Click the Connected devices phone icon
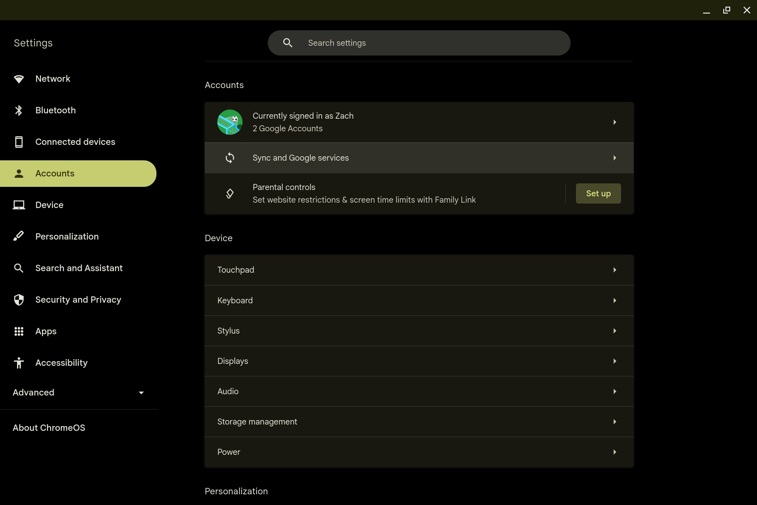 coord(19,142)
